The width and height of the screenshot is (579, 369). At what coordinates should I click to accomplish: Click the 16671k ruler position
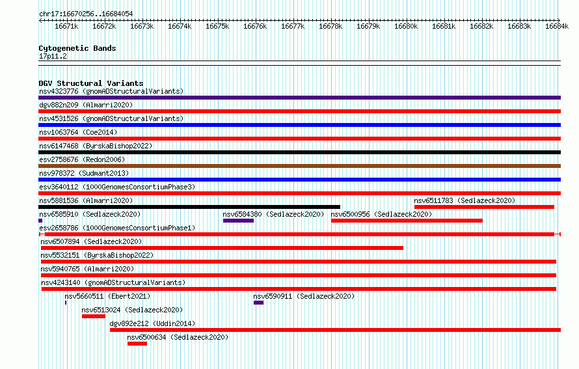66,26
